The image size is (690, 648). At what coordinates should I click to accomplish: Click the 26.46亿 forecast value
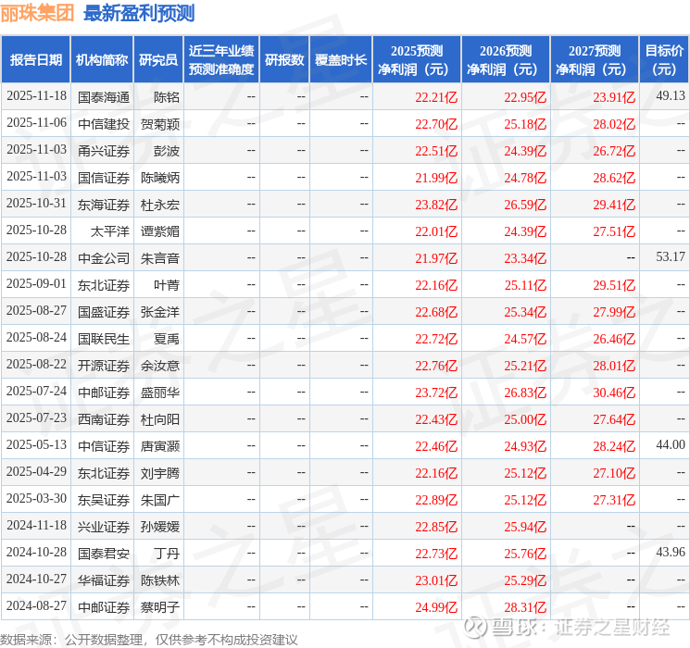click(614, 339)
